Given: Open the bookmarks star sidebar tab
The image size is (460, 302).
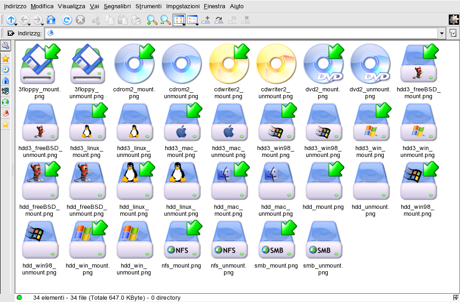Looking at the screenshot, I should click(x=6, y=59).
